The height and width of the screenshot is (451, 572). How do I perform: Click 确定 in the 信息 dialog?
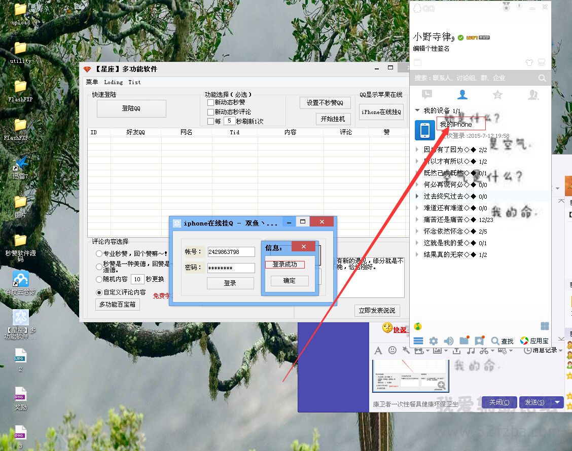(290, 281)
